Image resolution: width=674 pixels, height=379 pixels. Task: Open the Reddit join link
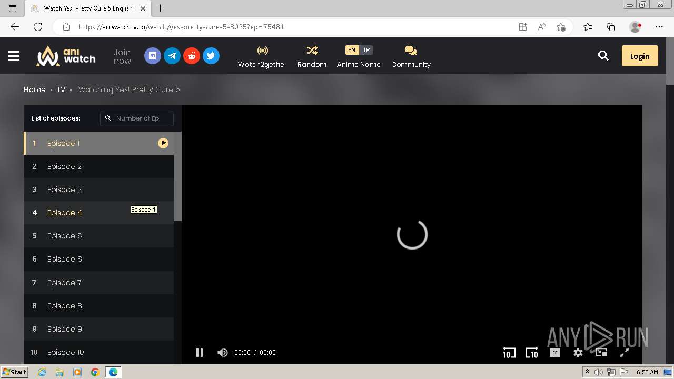(192, 56)
